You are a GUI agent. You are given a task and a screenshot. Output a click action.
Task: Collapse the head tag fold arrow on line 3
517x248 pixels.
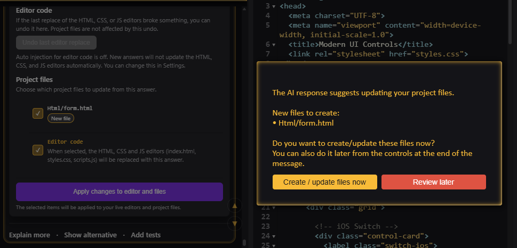click(274, 6)
